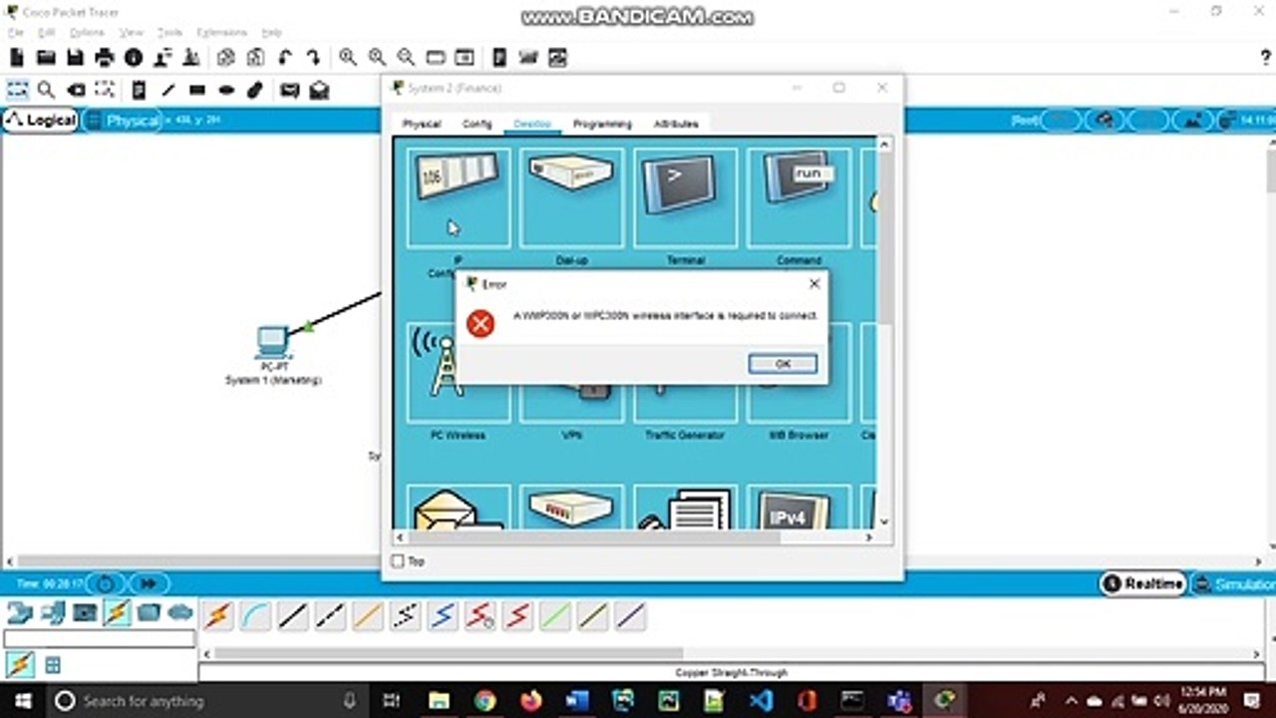Choose the Delete tool
1276x718 pixels.
(76, 90)
